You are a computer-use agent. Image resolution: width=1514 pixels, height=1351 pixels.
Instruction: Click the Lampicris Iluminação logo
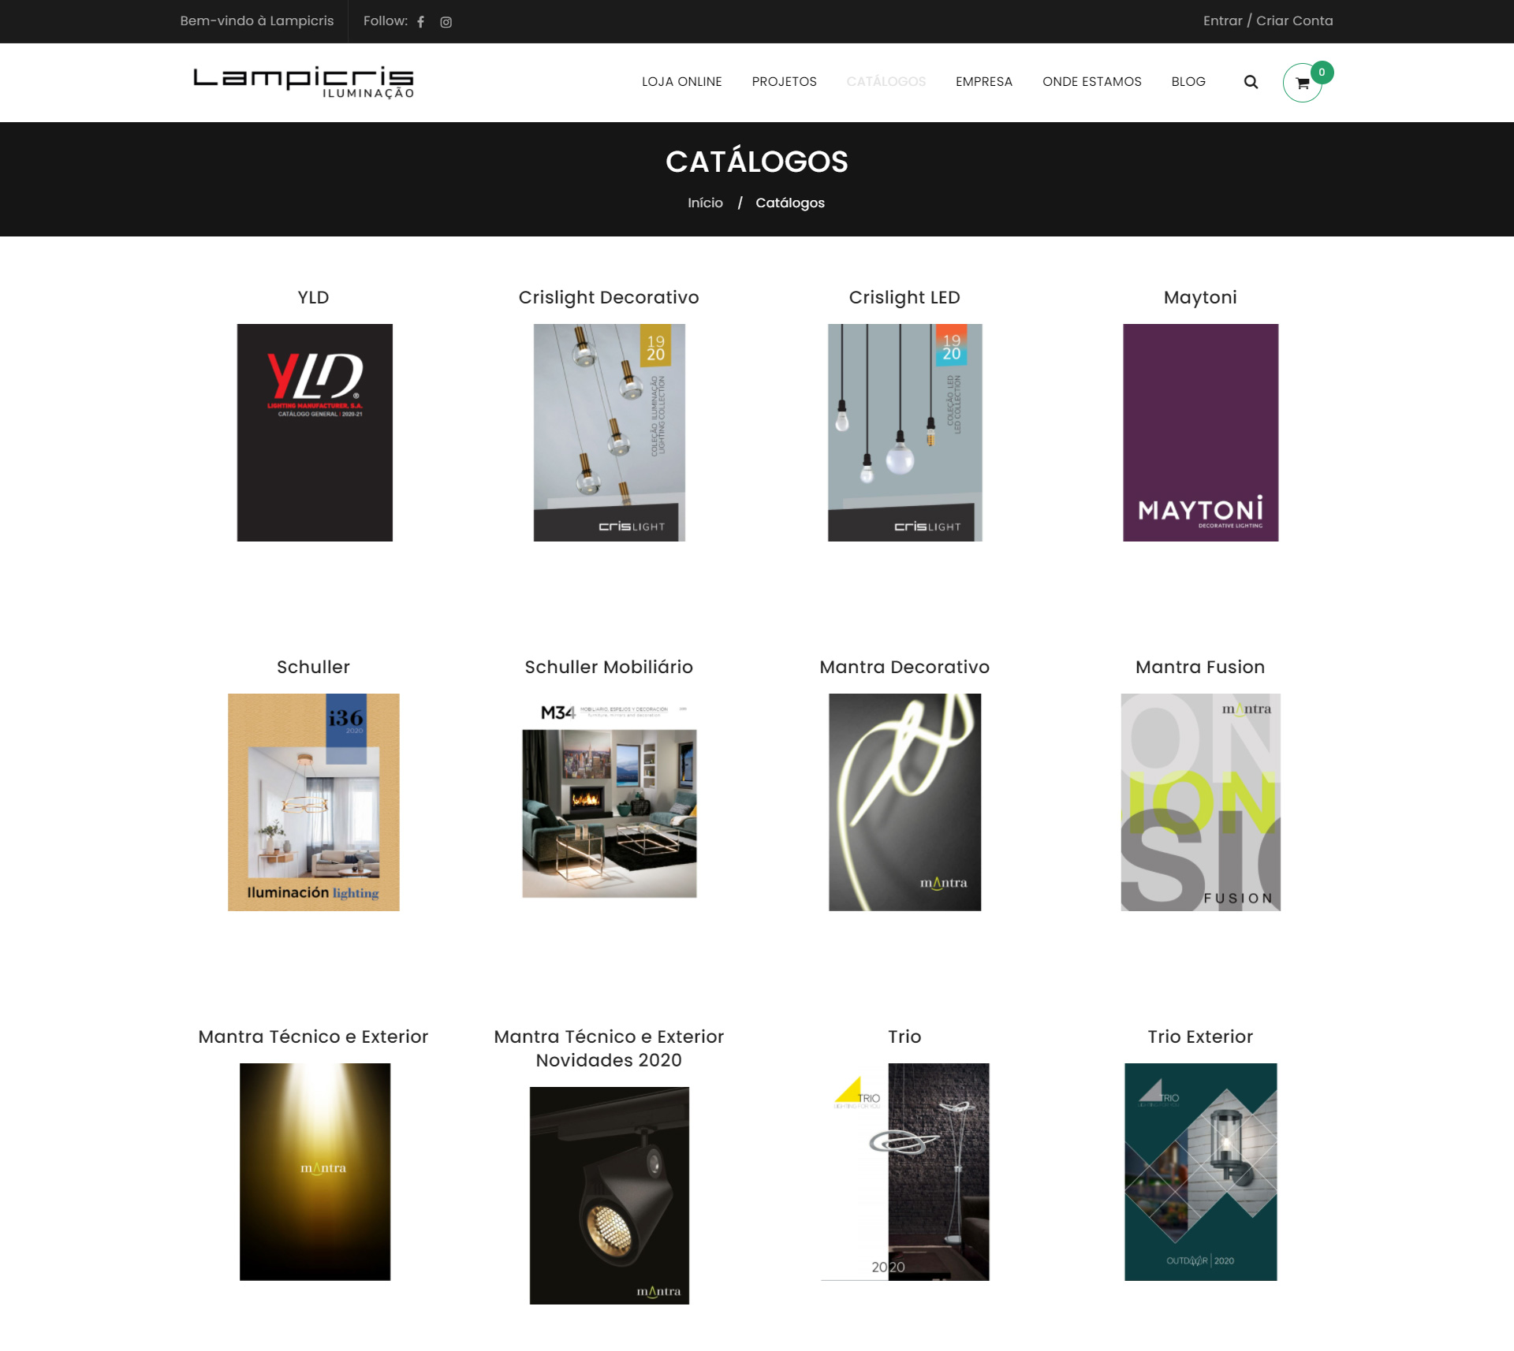pos(304,82)
